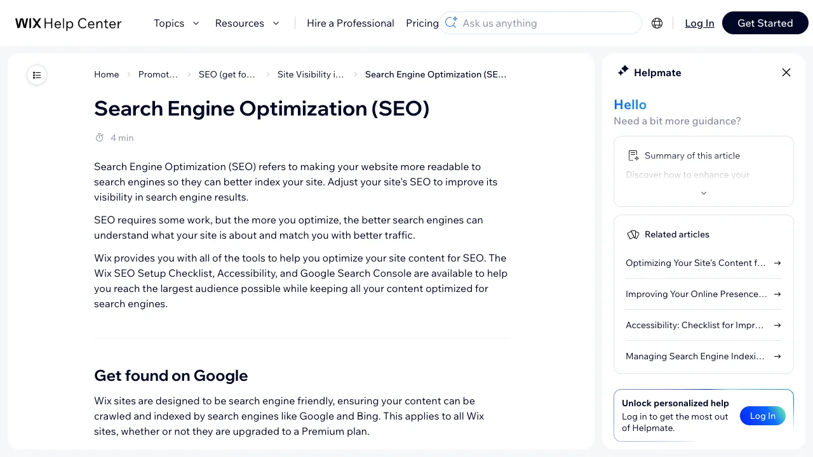Click arrow next to Accessibility: Checklist article
Image resolution: width=813 pixels, height=457 pixels.
click(x=777, y=325)
